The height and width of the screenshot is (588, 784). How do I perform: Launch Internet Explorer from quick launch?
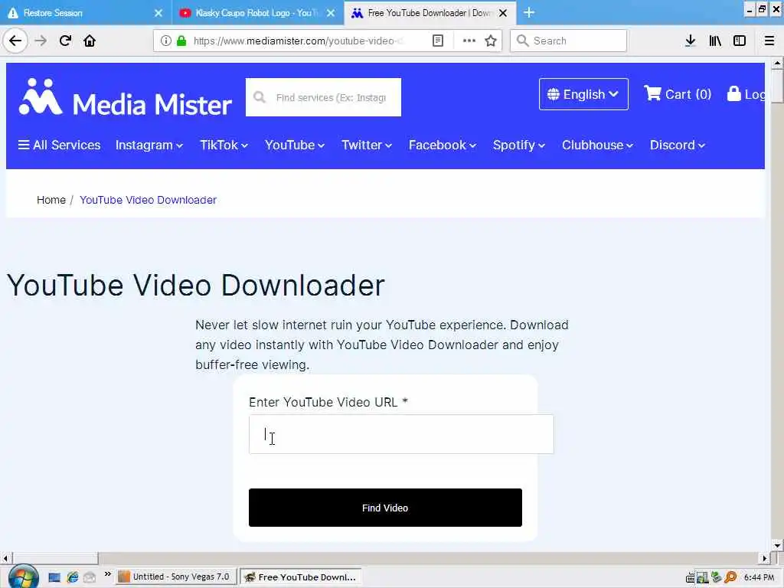[x=73, y=577]
